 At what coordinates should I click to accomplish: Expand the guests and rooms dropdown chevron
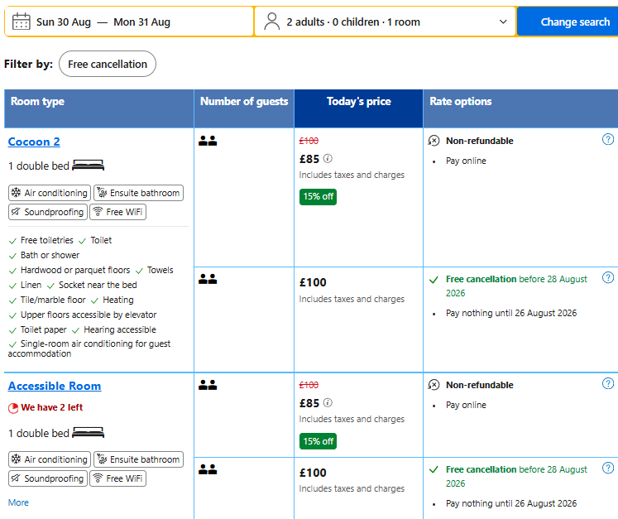tap(503, 22)
